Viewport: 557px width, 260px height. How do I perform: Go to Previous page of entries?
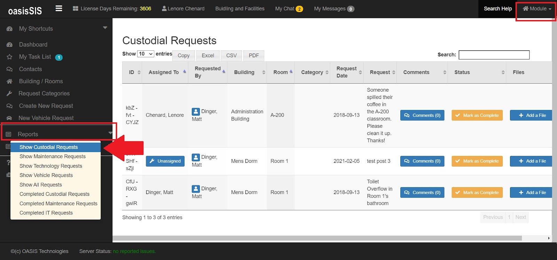[493, 217]
